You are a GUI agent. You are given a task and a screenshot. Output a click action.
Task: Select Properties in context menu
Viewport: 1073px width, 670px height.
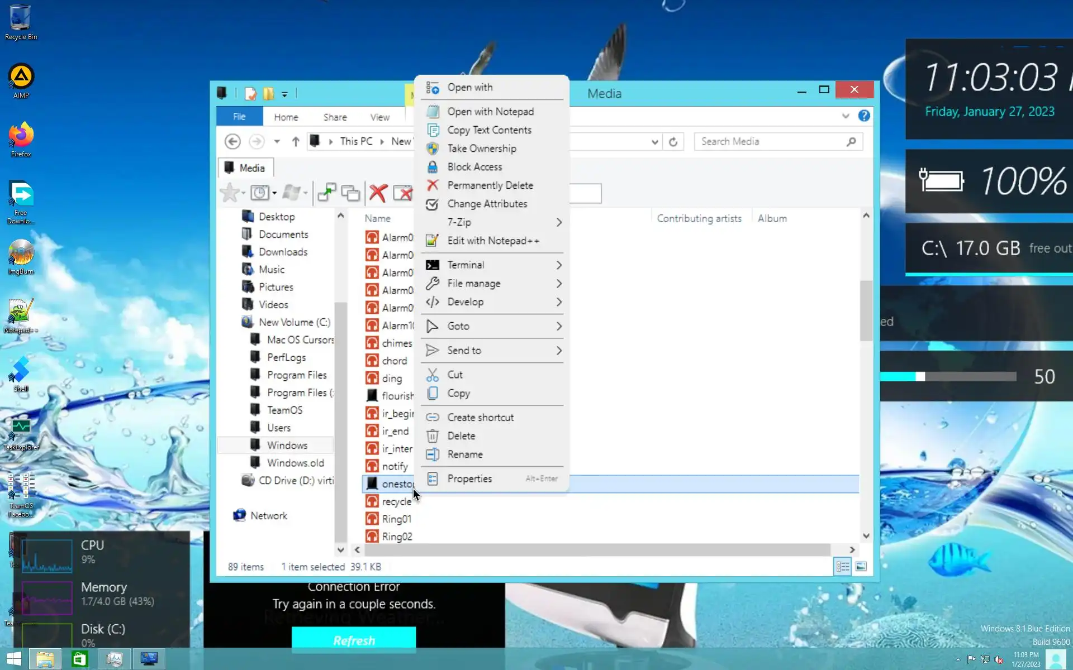click(469, 479)
